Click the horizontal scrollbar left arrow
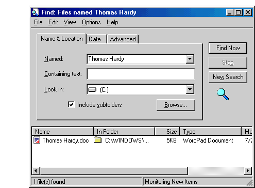 click(36, 171)
